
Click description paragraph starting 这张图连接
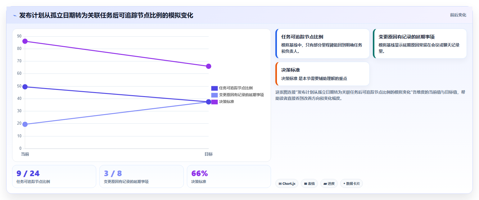[370, 95]
